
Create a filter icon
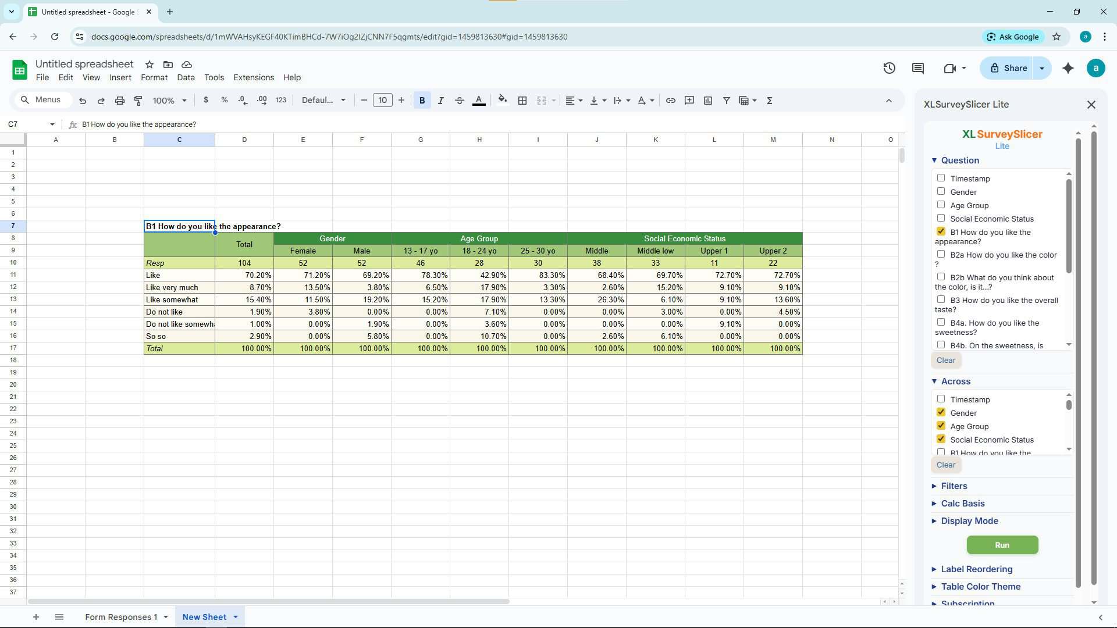tap(727, 101)
